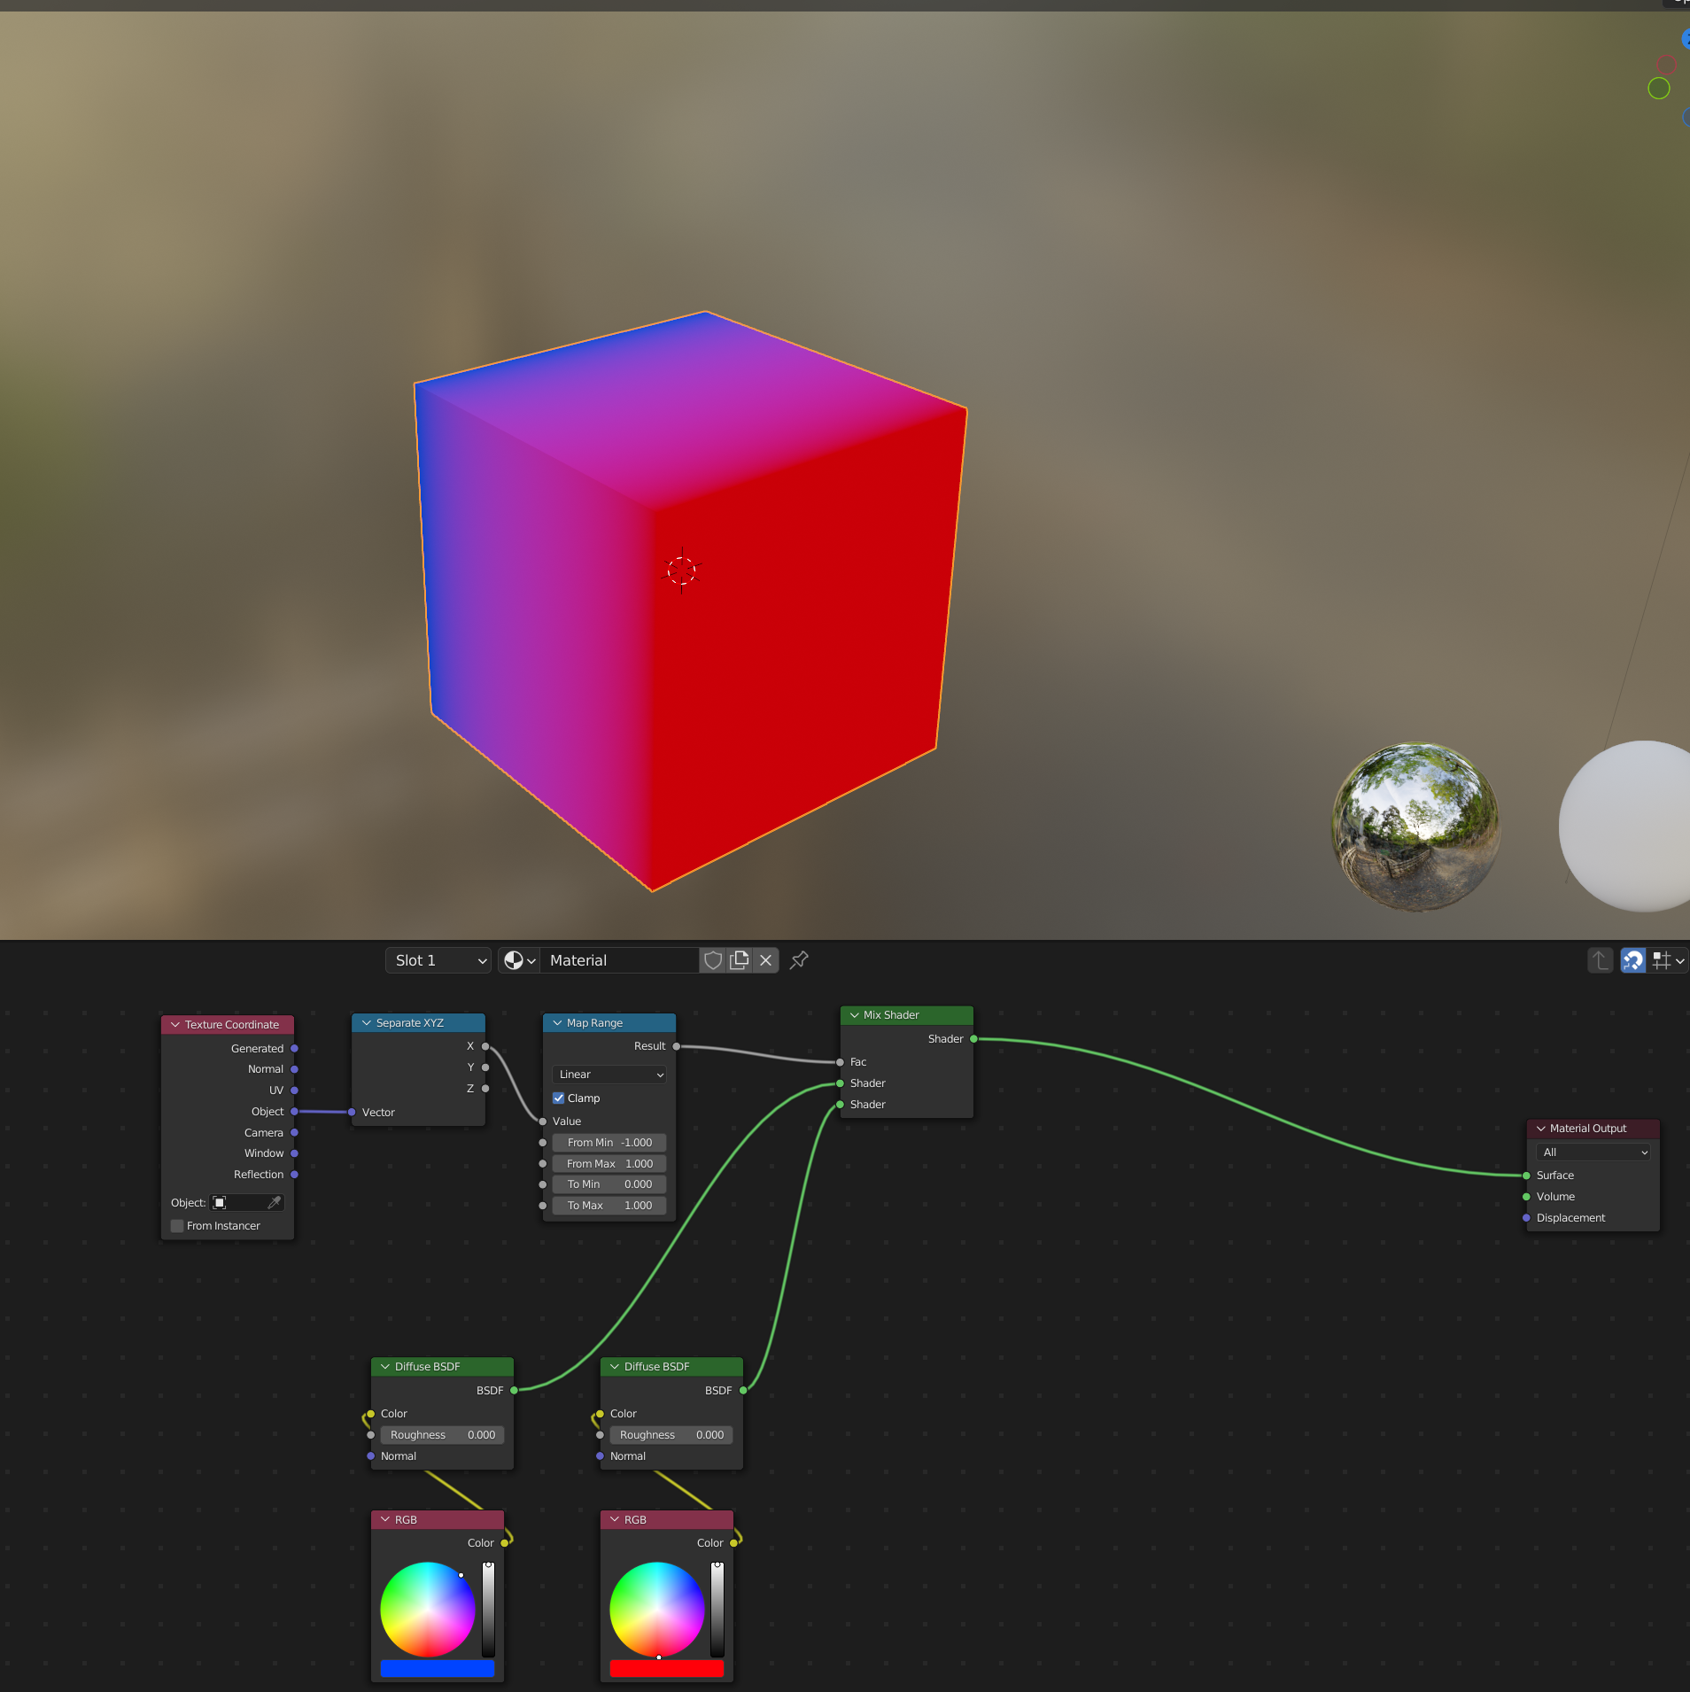
Task: Enable From Instancer in Texture Coordinate node
Action: tap(177, 1225)
